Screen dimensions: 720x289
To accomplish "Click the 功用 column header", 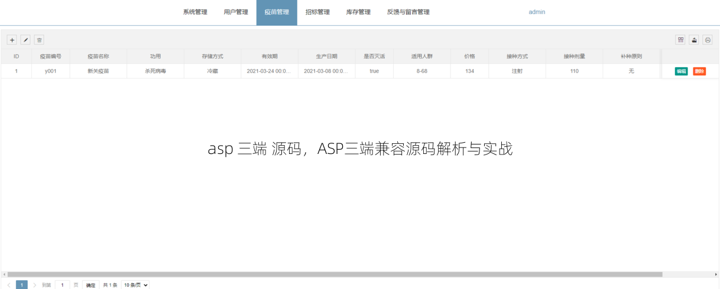I will tap(155, 57).
